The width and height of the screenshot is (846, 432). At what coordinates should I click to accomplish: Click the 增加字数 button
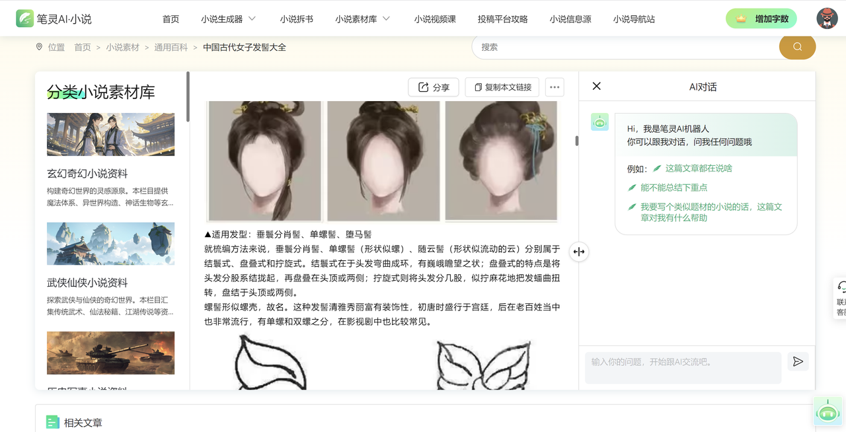point(761,18)
